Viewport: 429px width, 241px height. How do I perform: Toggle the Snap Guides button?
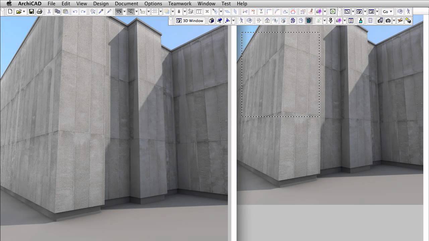tap(130, 12)
